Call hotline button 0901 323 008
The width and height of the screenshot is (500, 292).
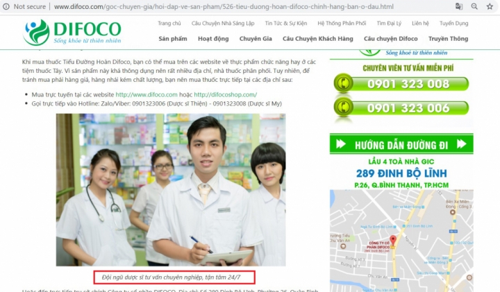click(x=401, y=83)
